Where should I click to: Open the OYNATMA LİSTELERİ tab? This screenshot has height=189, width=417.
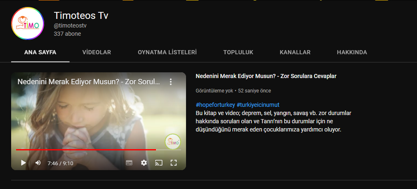pos(167,53)
